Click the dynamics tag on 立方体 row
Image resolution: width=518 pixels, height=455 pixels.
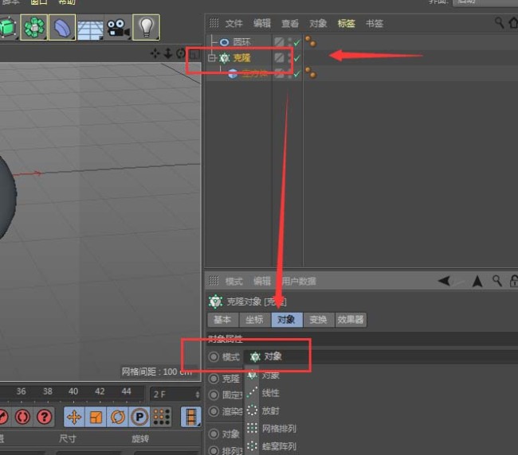pos(311,73)
